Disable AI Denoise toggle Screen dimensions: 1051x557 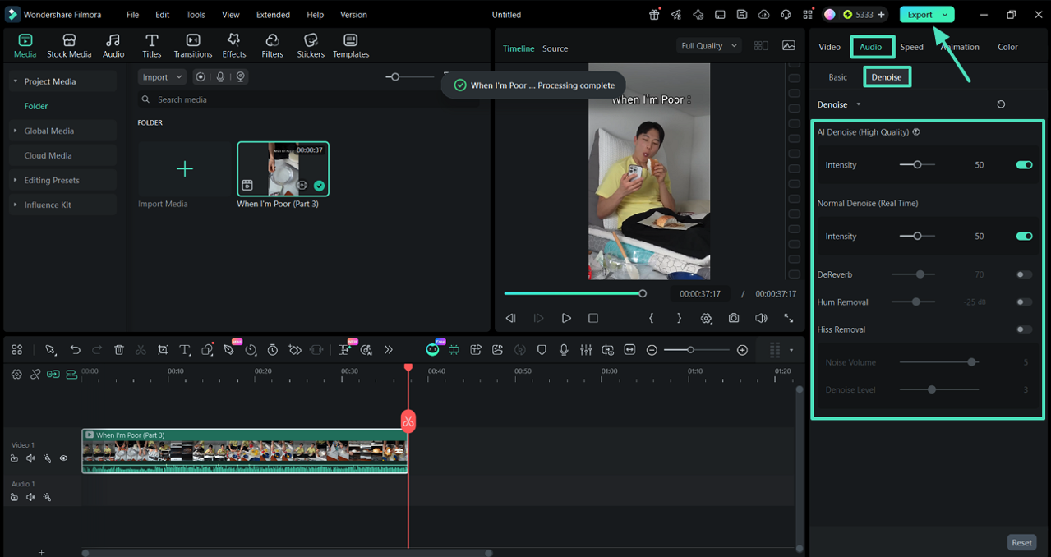click(1024, 165)
